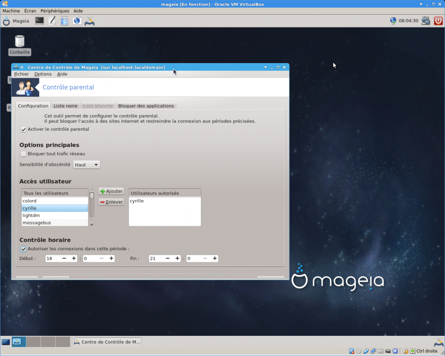Increase the Fin hour value
This screenshot has width=445, height=356.
[x=177, y=258]
